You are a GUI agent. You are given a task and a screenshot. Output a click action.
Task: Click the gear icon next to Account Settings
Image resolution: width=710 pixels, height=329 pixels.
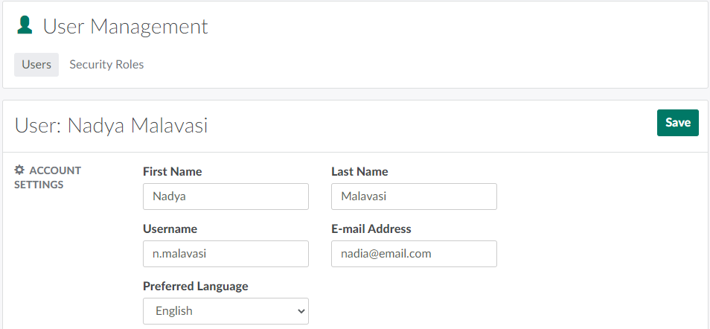20,170
